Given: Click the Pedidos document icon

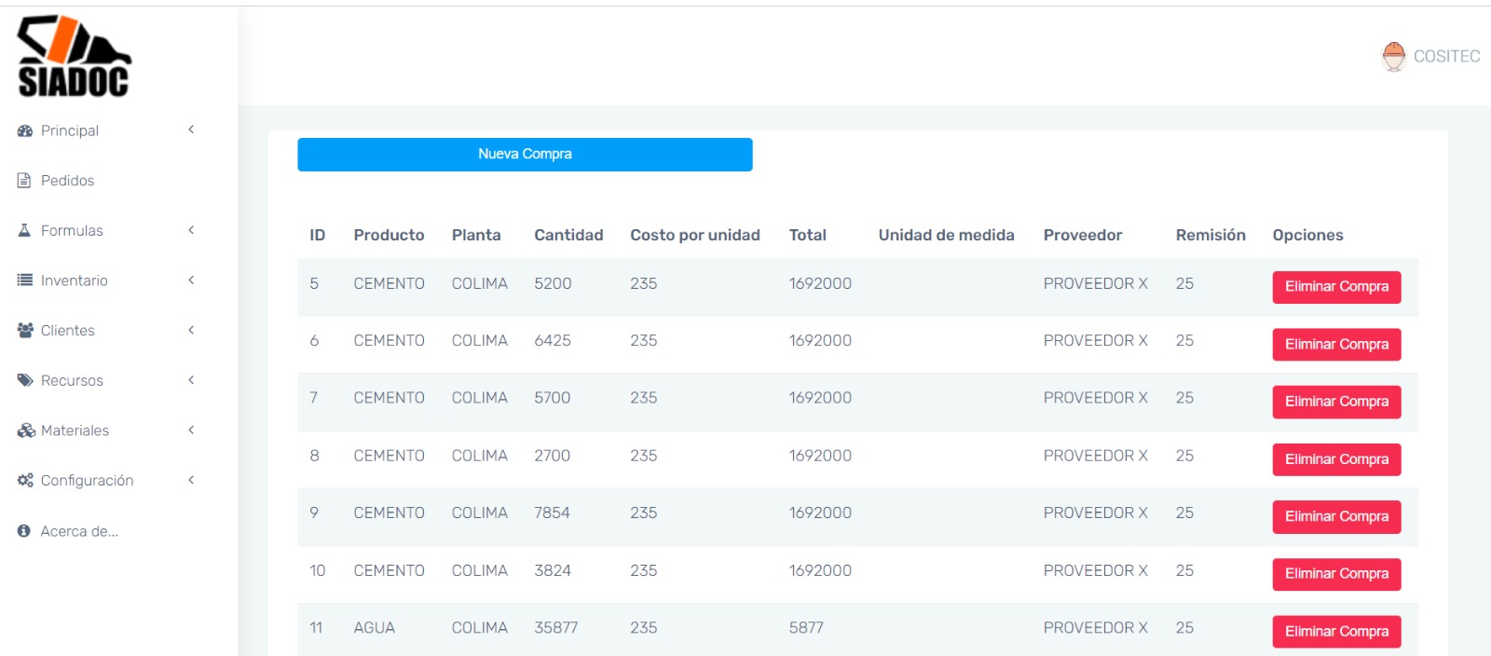Looking at the screenshot, I should (x=24, y=181).
